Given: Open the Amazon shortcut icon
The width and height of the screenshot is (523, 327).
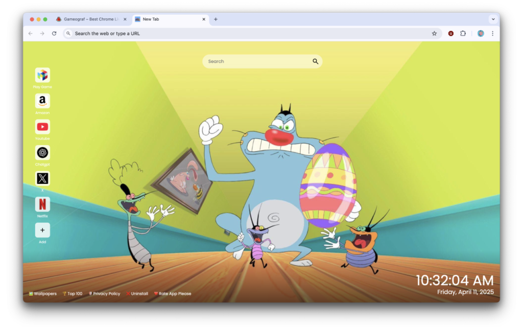Looking at the screenshot, I should tap(42, 101).
